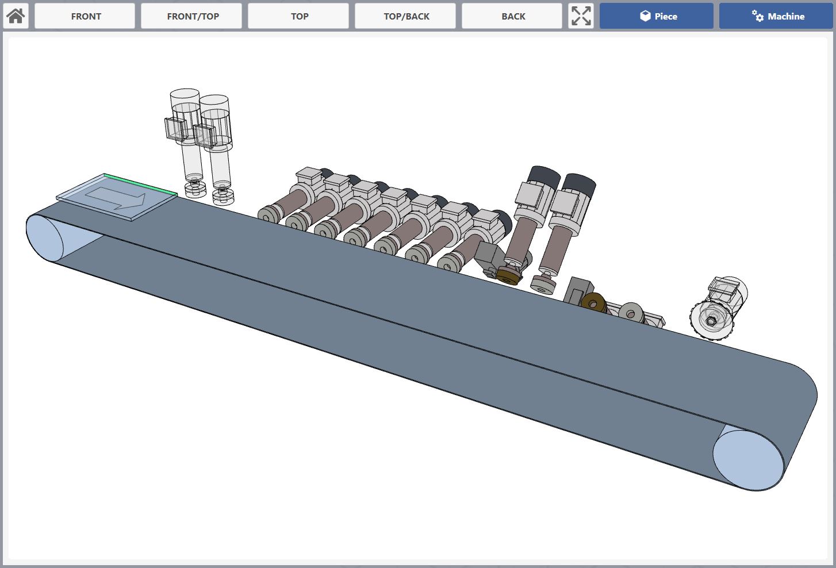Select the leftmost transparent vertical spindle unit
The image size is (836, 568).
coord(186,143)
